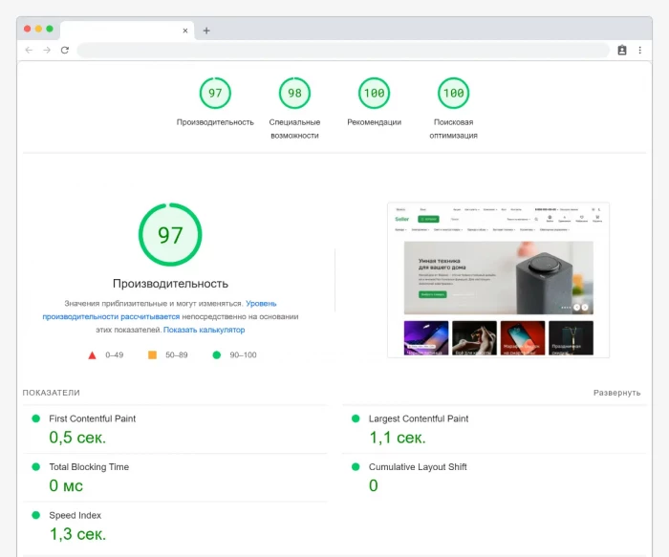Open the browser three-dot menu

tap(640, 50)
